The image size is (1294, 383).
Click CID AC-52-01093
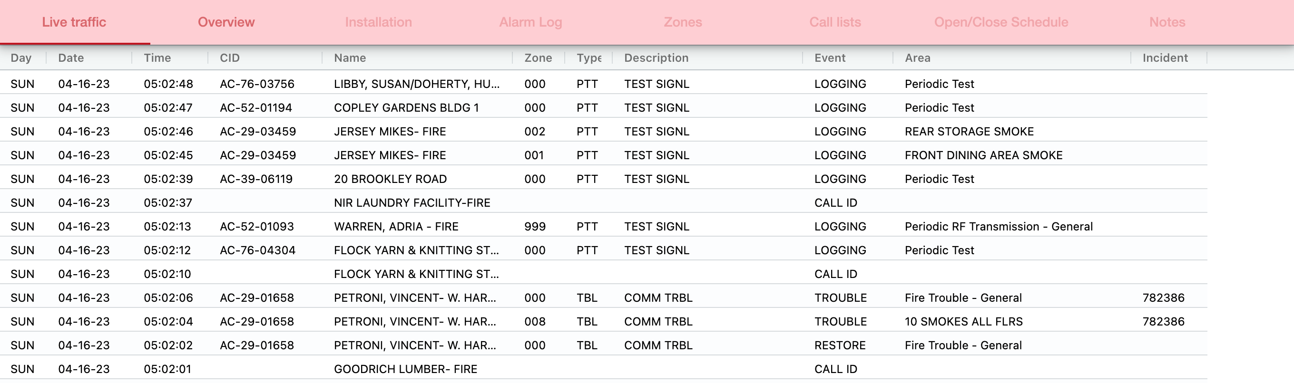click(257, 226)
